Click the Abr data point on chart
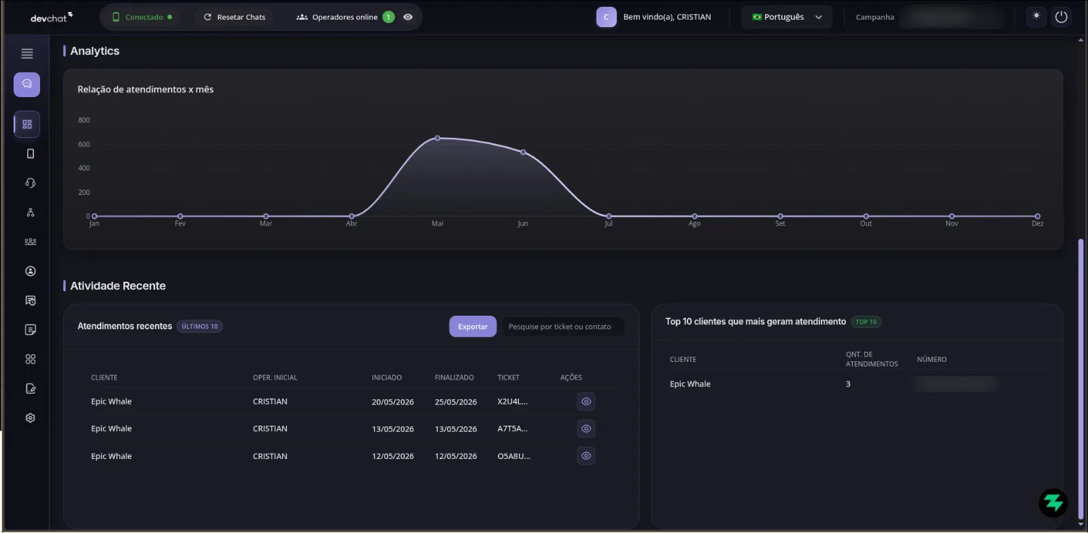 tap(352, 216)
